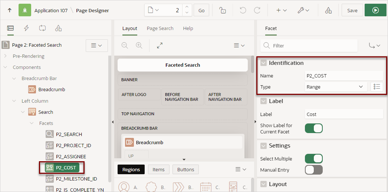
Task: Switch to the Page Search tab
Action: coord(160,28)
